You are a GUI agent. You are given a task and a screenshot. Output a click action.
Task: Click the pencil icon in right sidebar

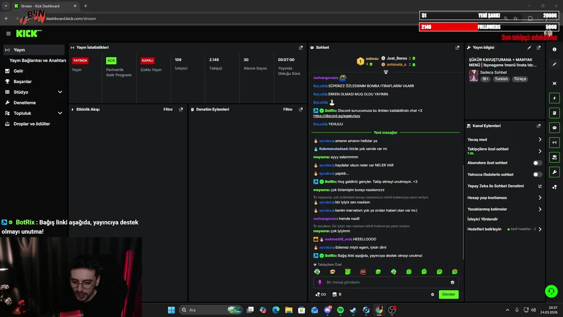click(x=555, y=64)
